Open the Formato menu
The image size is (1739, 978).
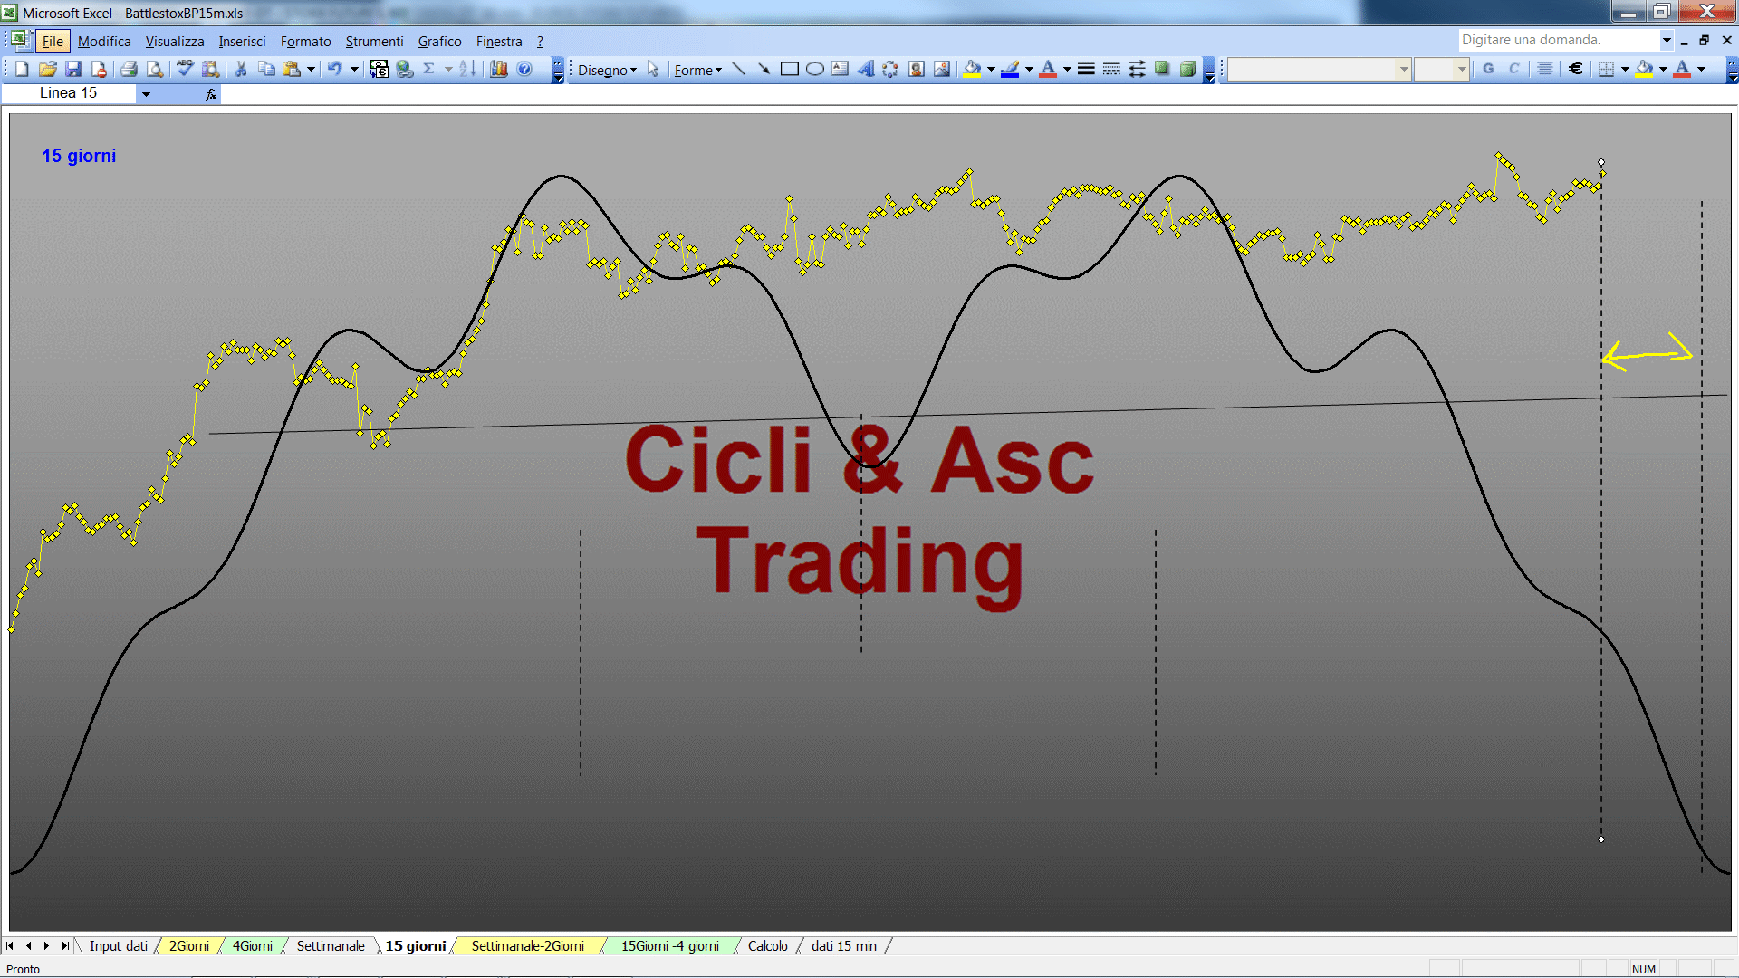(x=306, y=42)
